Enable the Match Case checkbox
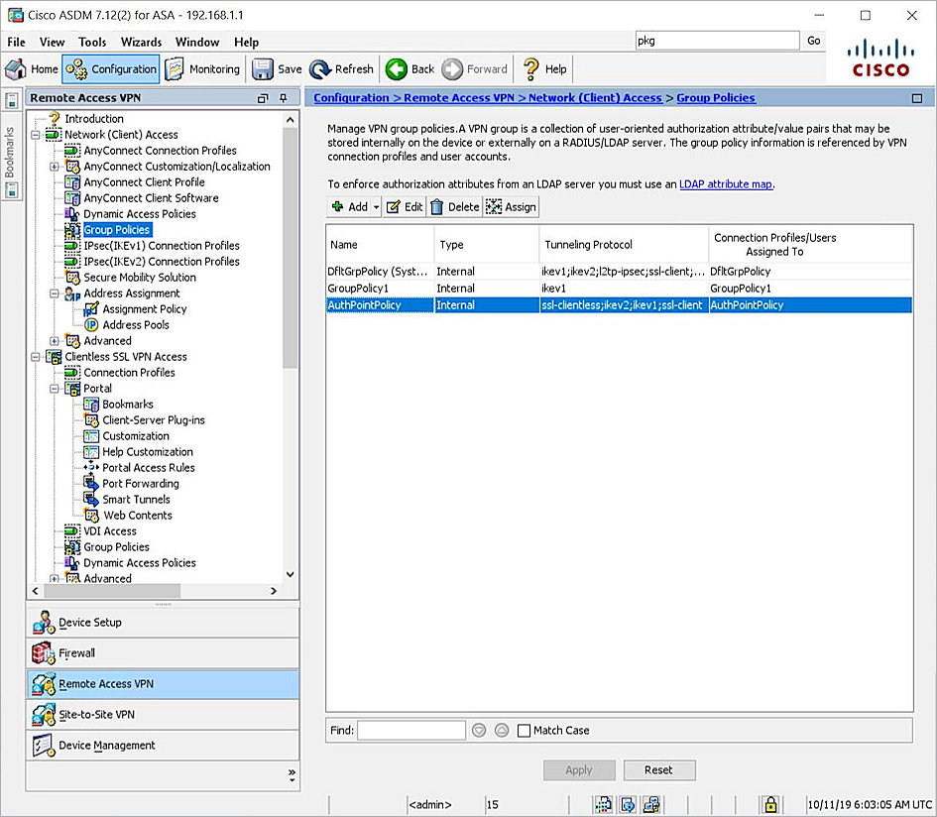This screenshot has height=817, width=937. (523, 730)
